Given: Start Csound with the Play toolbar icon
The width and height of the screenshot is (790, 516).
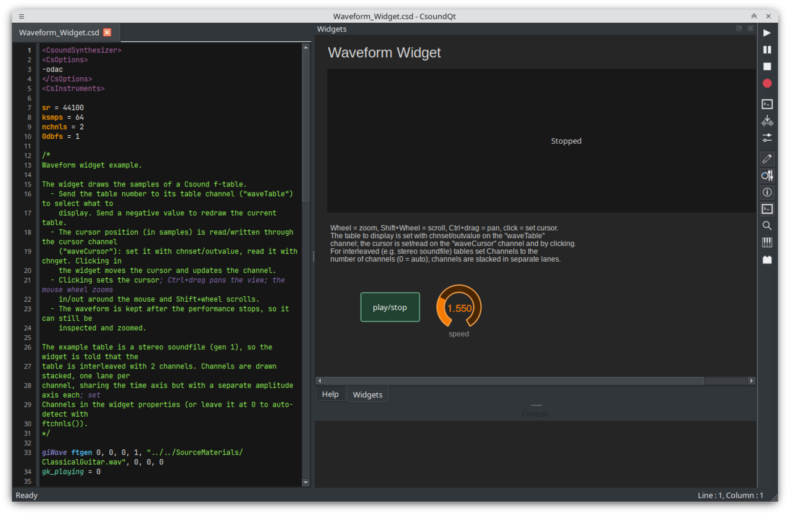Looking at the screenshot, I should pyautogui.click(x=767, y=33).
